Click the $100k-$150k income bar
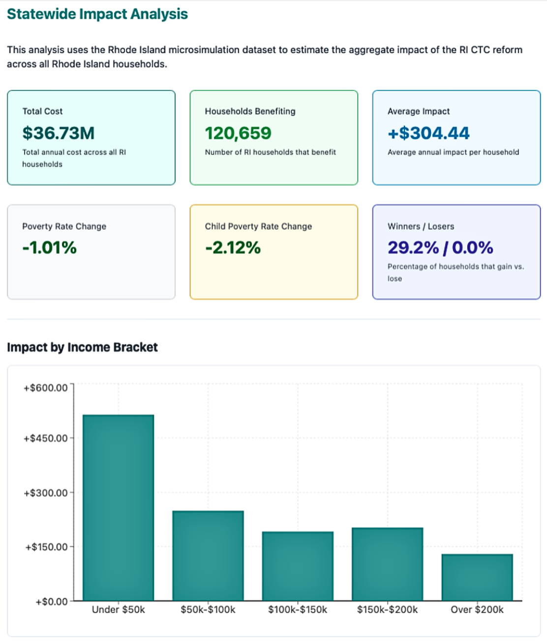This screenshot has width=547, height=643. click(298, 566)
